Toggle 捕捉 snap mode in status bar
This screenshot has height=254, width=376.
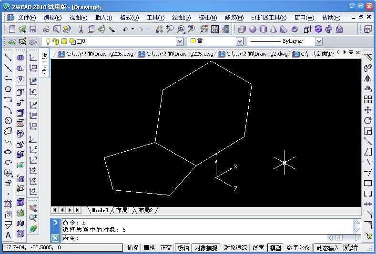click(x=132, y=248)
